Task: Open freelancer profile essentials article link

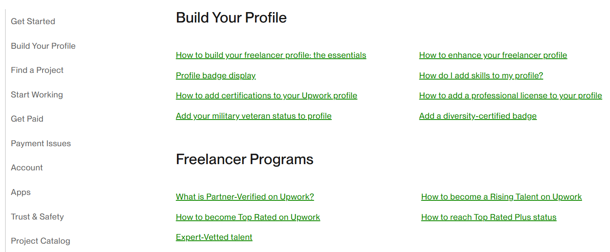Action: [271, 55]
